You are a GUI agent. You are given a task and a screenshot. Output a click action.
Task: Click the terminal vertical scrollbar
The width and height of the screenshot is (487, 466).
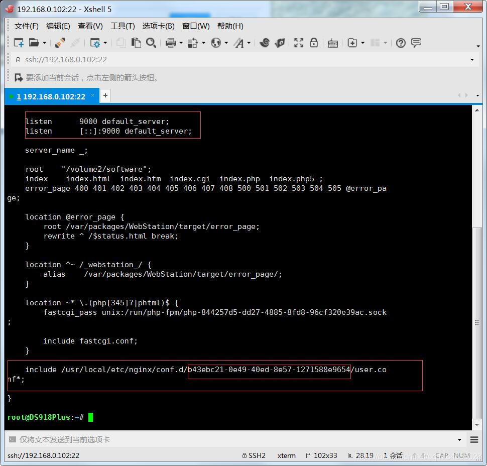pos(477,321)
